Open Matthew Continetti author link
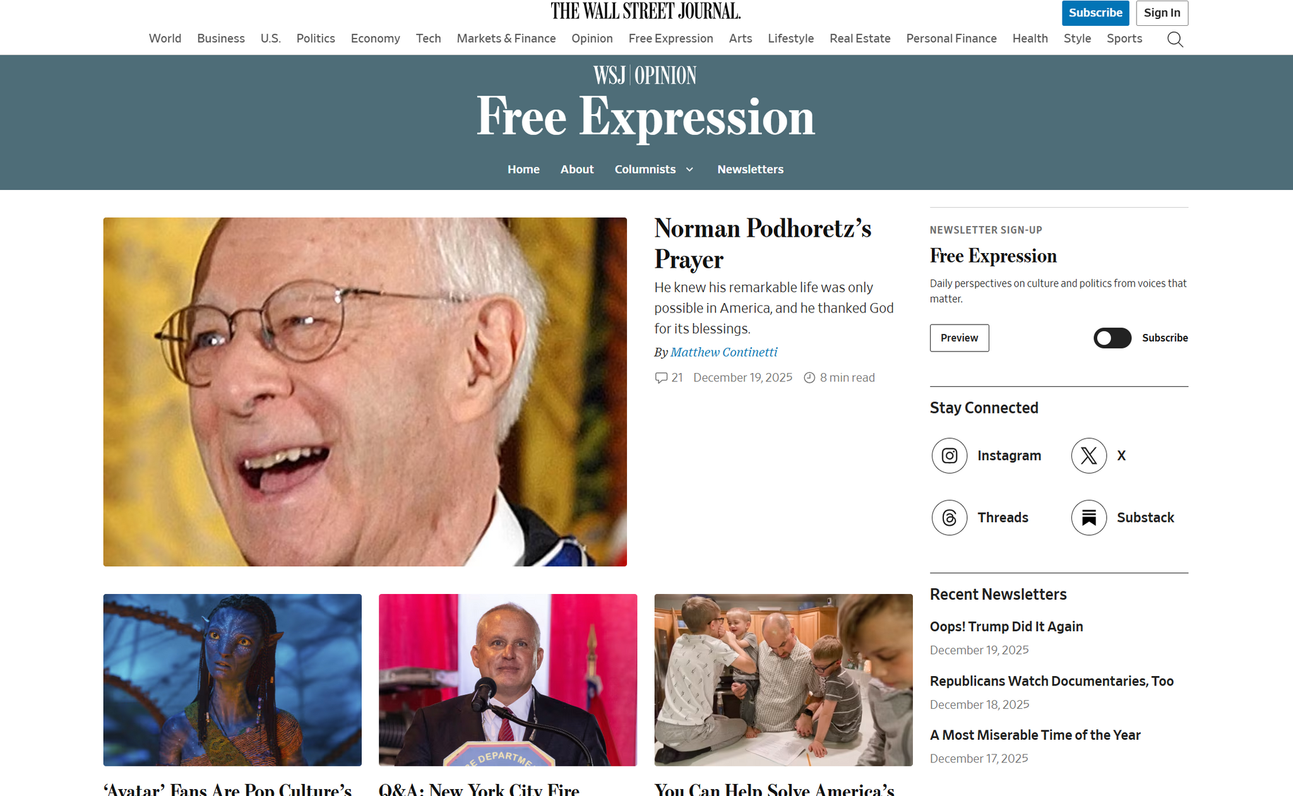This screenshot has width=1293, height=796. click(x=724, y=352)
